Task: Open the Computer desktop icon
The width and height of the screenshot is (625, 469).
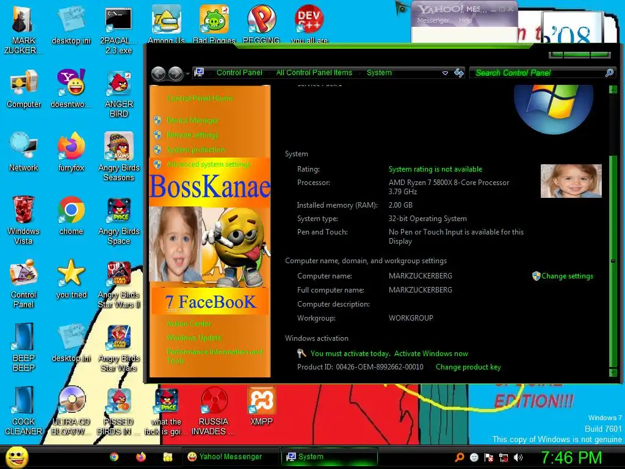Action: click(24, 89)
